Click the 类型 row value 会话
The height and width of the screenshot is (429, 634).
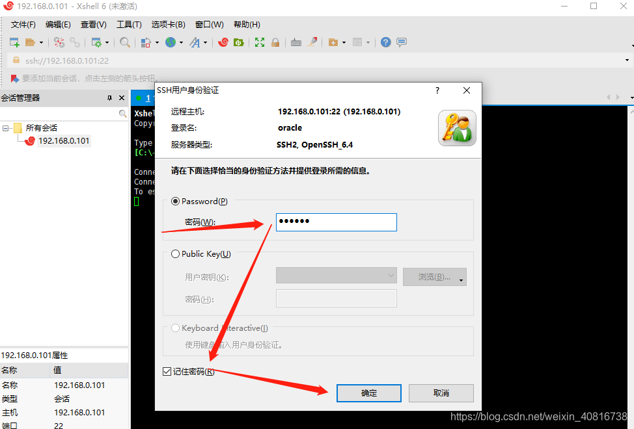tap(62, 398)
